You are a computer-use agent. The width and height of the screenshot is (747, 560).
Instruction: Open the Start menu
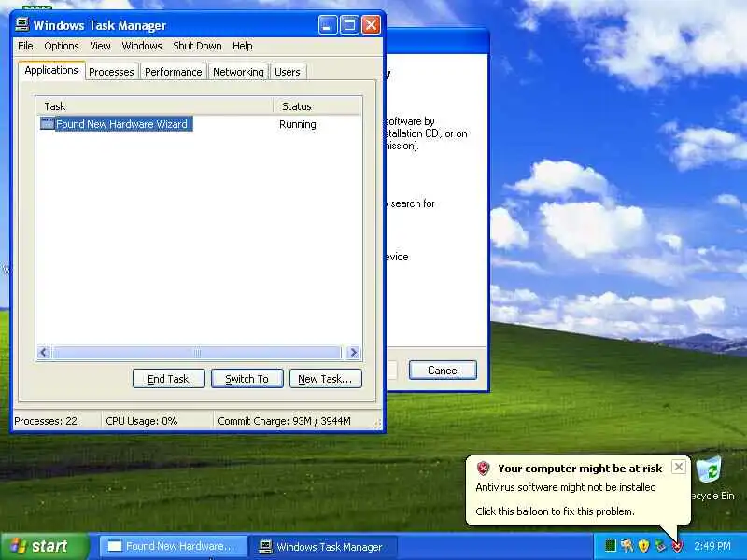45,546
